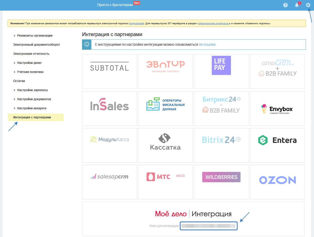Open the OZON integration tile
This screenshot has height=237, width=314.
click(277, 182)
